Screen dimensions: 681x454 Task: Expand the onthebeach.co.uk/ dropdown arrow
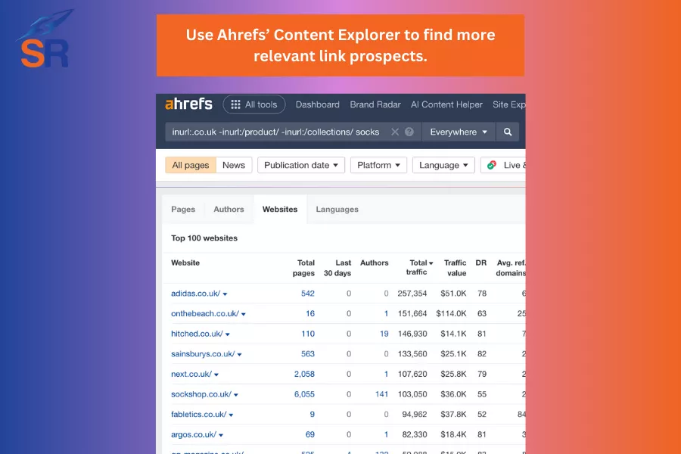coord(243,315)
